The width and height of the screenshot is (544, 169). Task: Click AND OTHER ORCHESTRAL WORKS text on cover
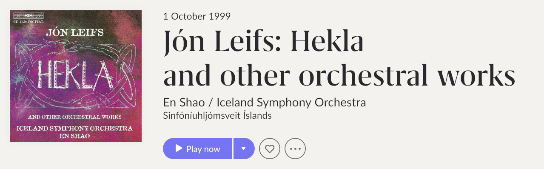click(x=75, y=117)
